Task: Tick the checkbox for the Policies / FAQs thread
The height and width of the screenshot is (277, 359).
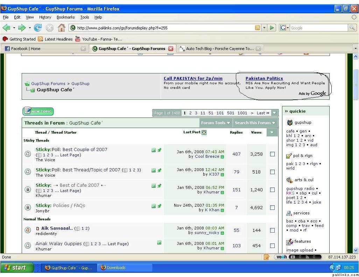Action: 272,207
